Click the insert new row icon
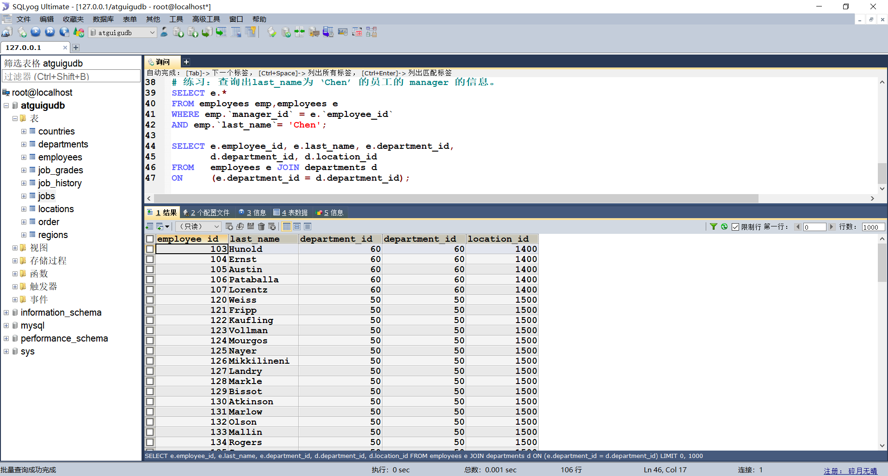 click(x=229, y=226)
